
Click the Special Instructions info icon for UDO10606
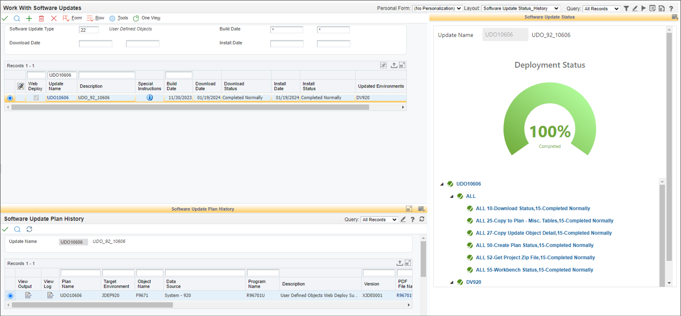coord(149,98)
